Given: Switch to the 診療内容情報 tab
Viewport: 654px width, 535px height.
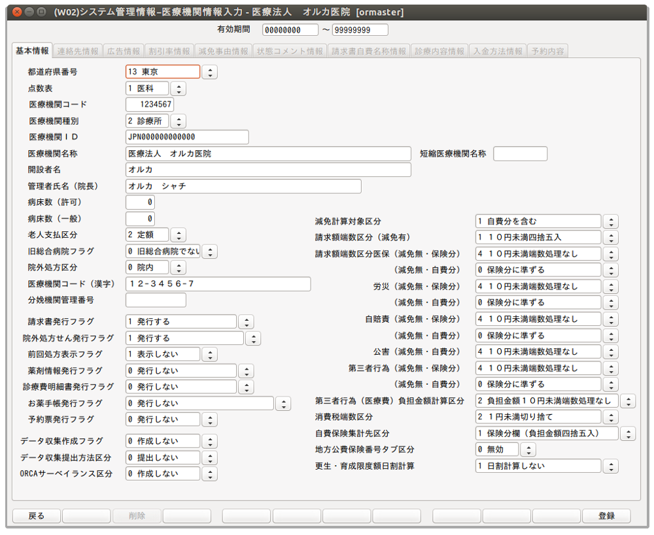Looking at the screenshot, I should point(439,51).
